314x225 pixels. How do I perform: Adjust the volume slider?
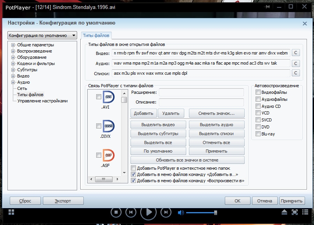tap(201, 213)
